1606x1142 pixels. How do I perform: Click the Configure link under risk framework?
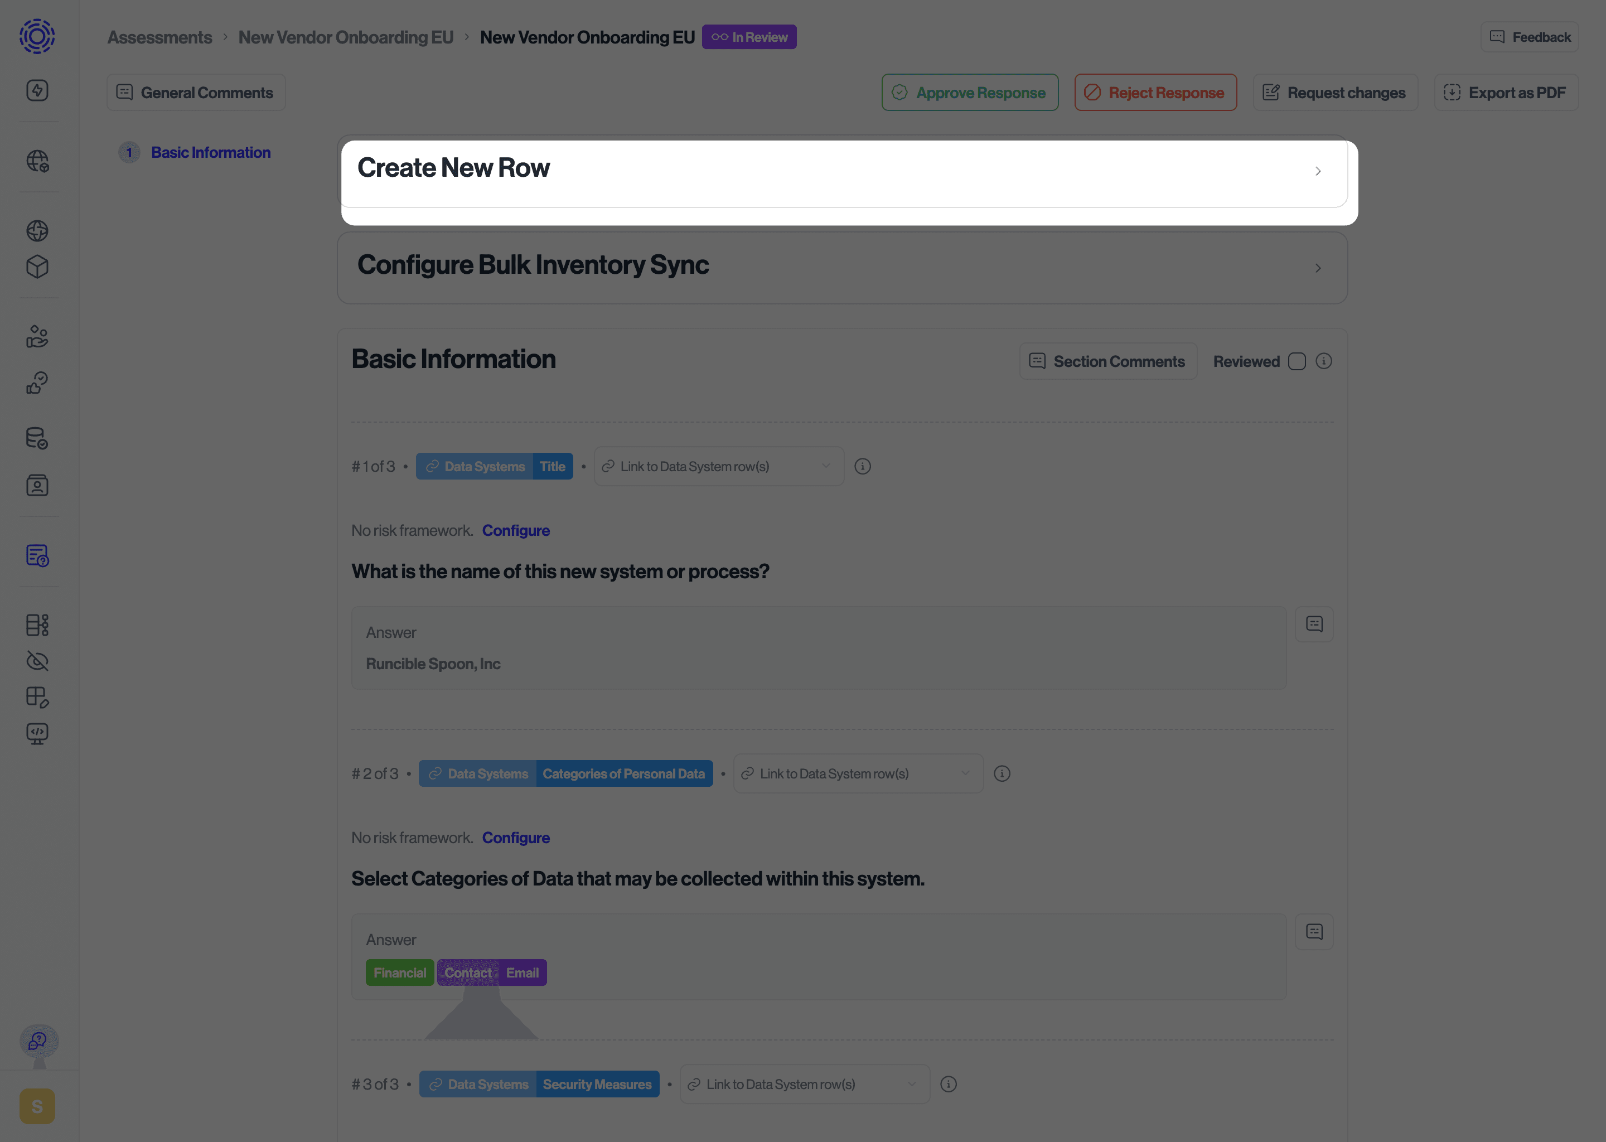[x=515, y=530]
